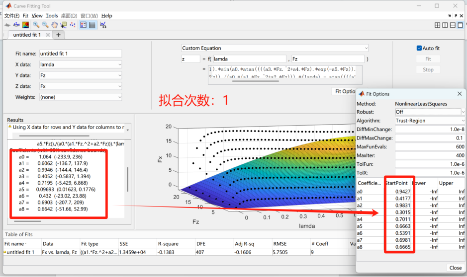Image resolution: width=467 pixels, height=277 pixels.
Task: Select the Data Cursor tool
Action: coord(64,25)
